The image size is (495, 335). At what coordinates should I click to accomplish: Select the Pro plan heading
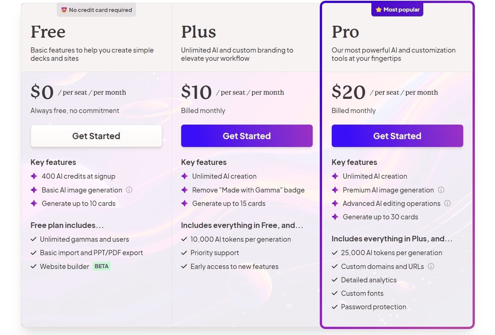[346, 32]
